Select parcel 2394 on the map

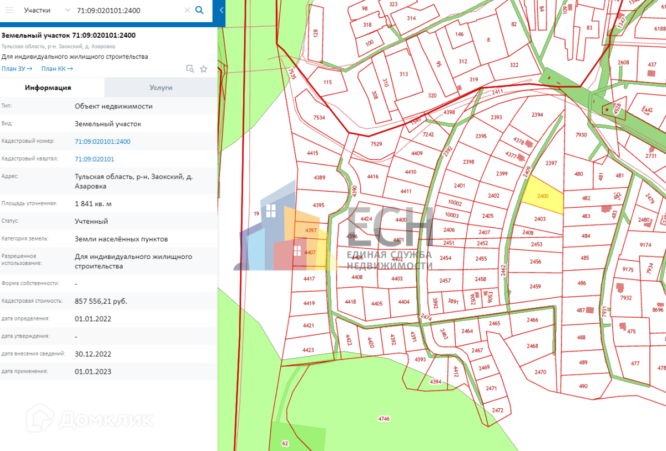537,114
